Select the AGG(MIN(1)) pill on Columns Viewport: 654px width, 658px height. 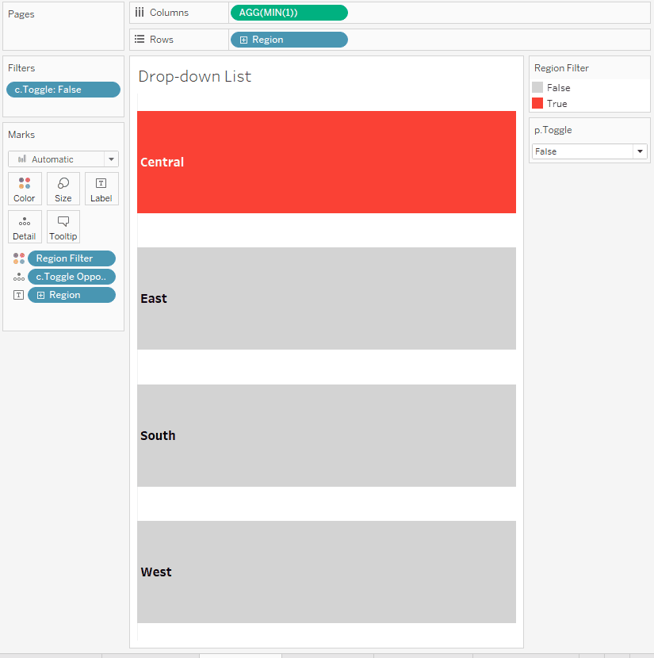(289, 13)
